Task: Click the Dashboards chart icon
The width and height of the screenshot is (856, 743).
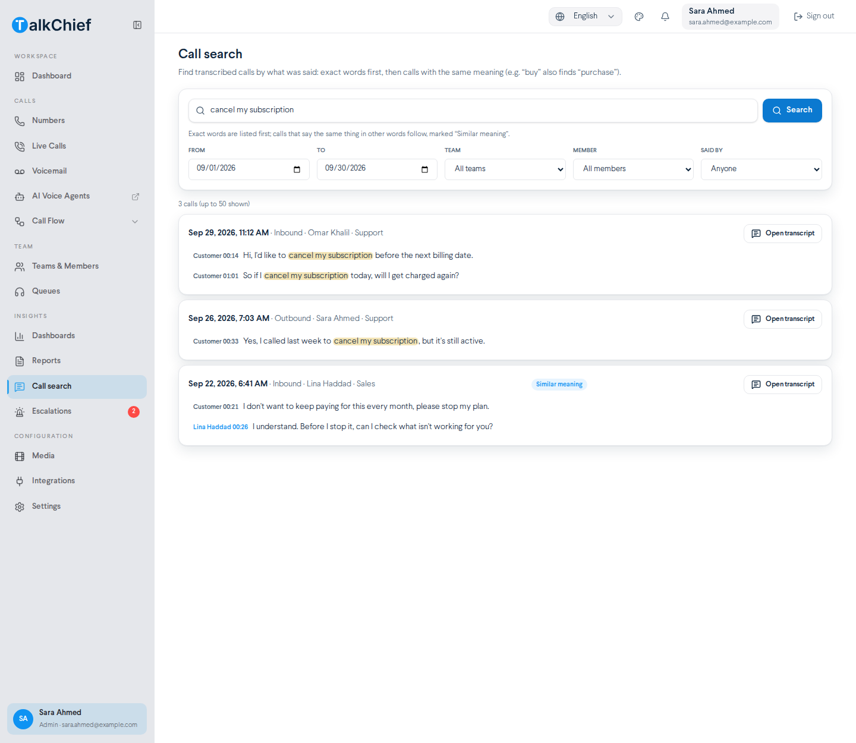Action: [x=20, y=336]
